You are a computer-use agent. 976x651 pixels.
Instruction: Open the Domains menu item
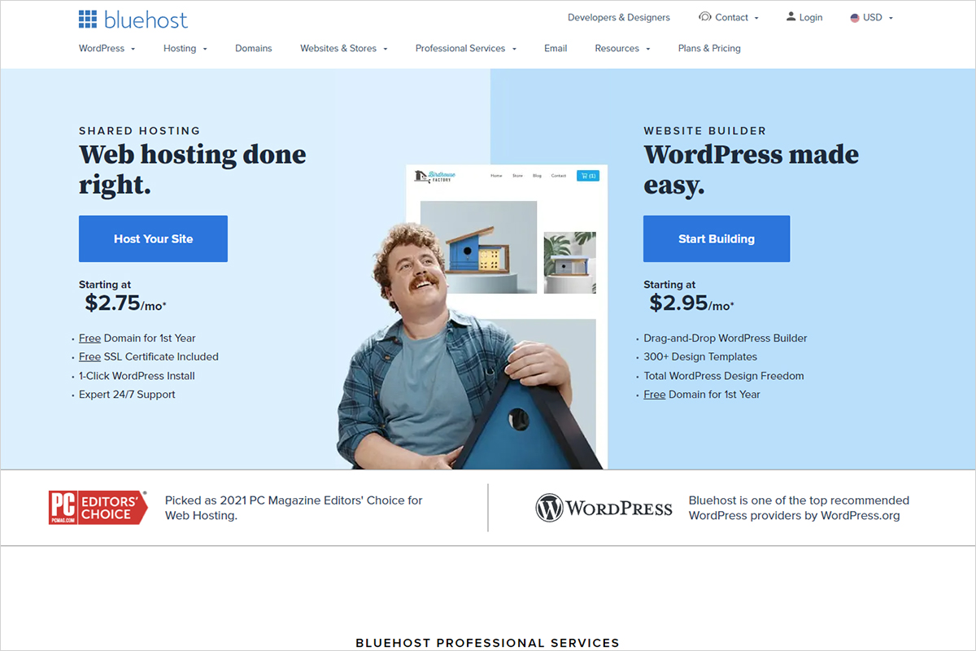[254, 49]
